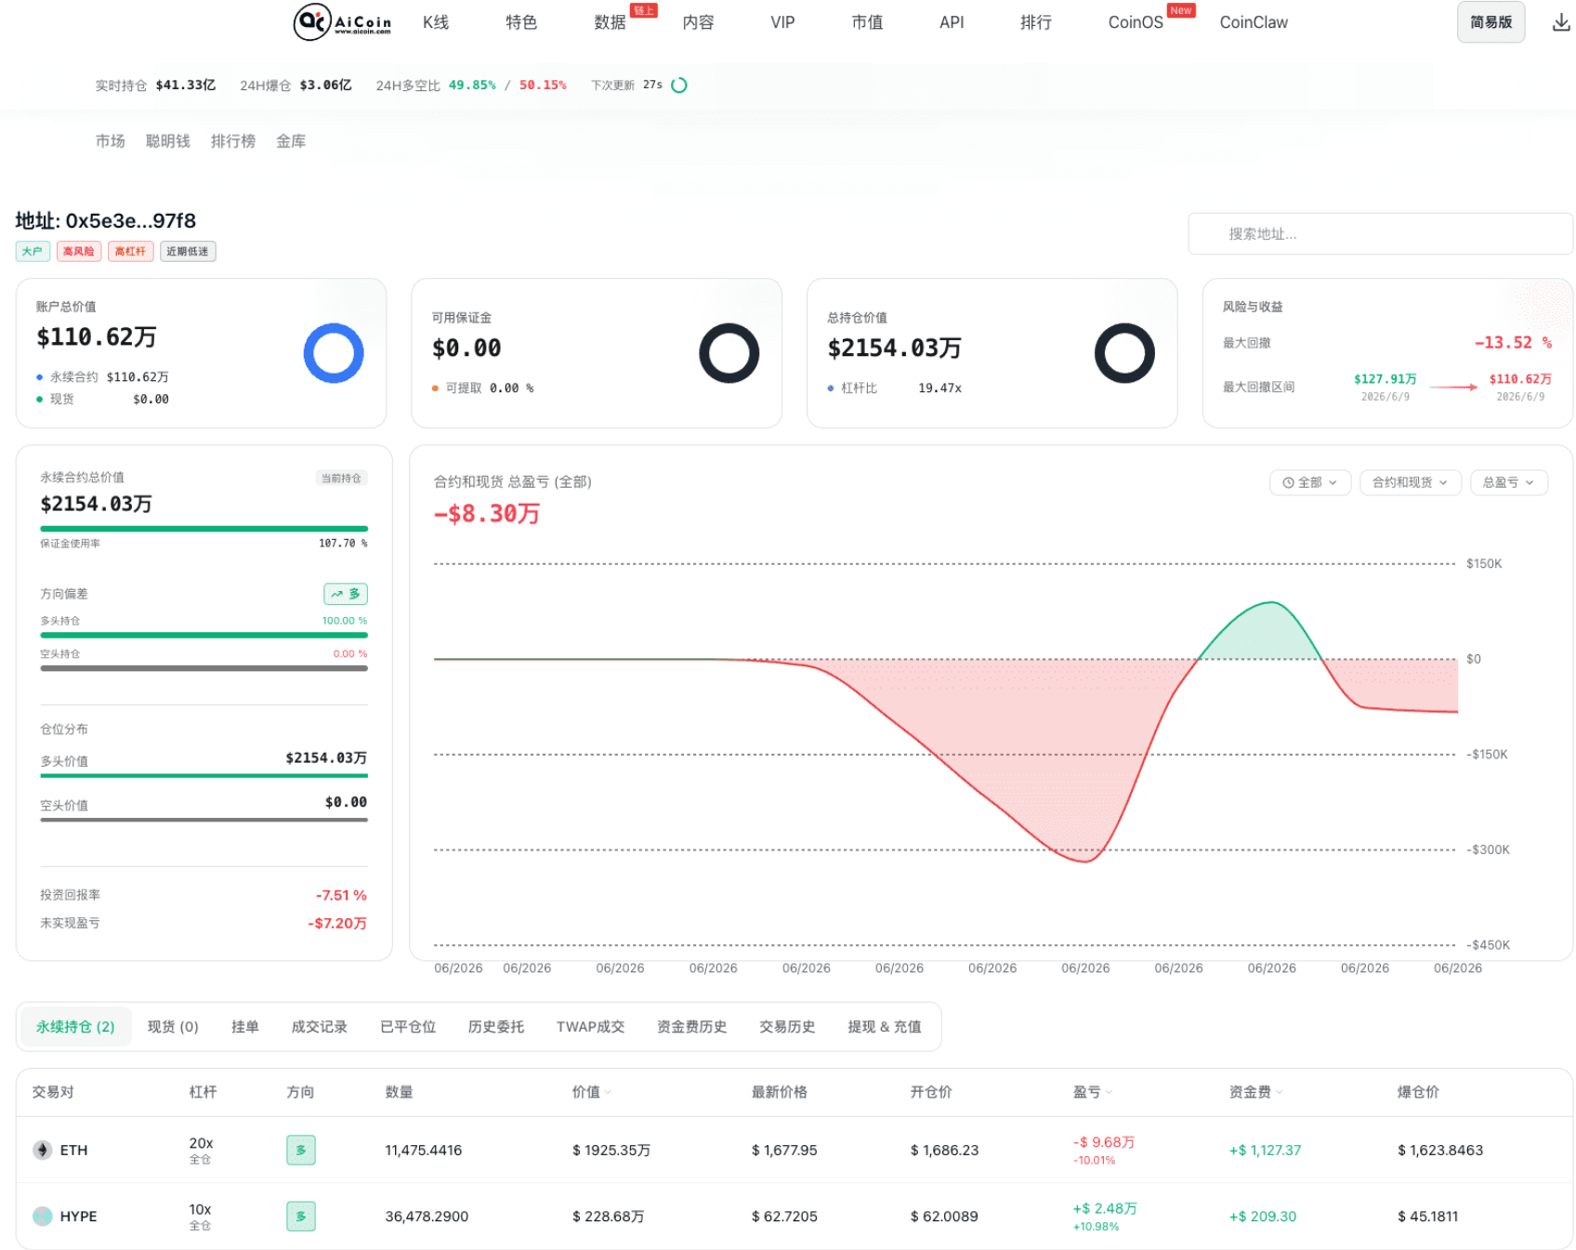Open the K线 menu
The image size is (1576, 1250).
click(436, 22)
